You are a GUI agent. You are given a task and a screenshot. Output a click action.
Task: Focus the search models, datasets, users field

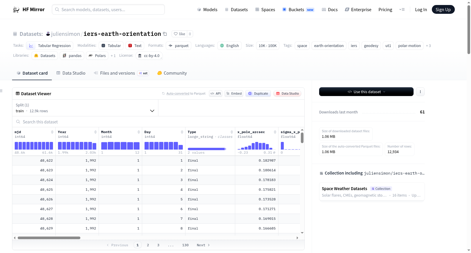click(108, 9)
